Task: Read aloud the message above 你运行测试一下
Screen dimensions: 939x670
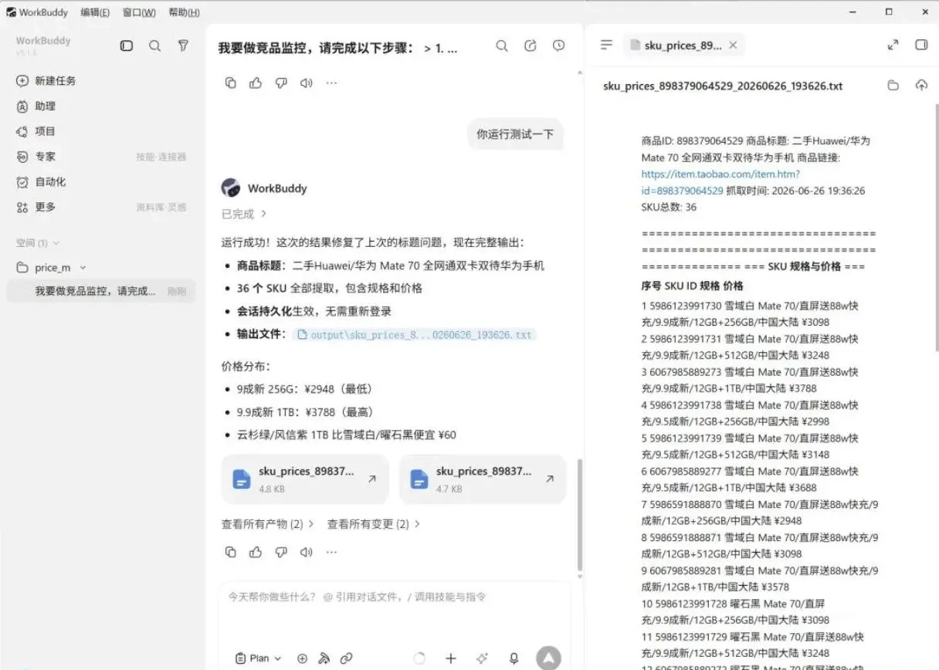Action: [307, 83]
